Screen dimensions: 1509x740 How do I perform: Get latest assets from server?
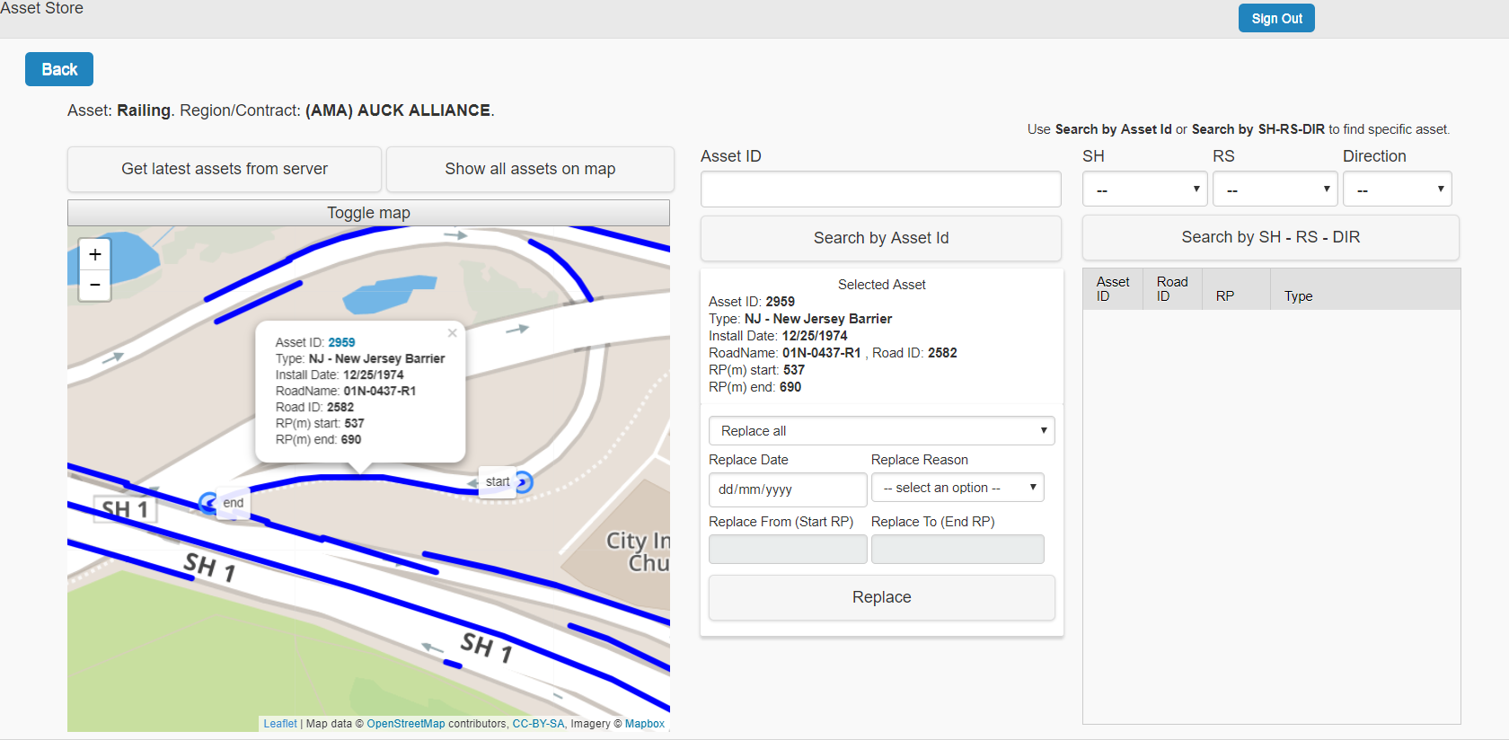[225, 169]
